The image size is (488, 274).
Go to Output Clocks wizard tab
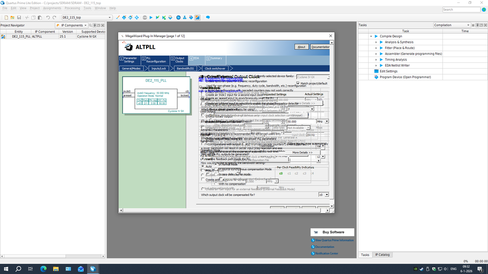click(x=178, y=60)
